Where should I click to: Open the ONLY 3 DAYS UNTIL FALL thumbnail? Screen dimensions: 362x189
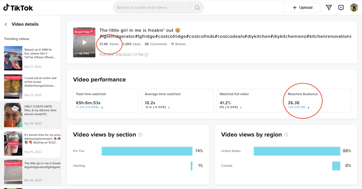(13, 115)
